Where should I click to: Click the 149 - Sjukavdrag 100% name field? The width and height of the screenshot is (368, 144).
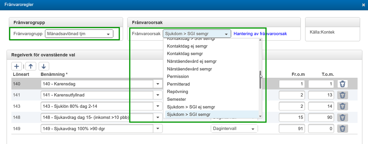[x=97, y=128]
